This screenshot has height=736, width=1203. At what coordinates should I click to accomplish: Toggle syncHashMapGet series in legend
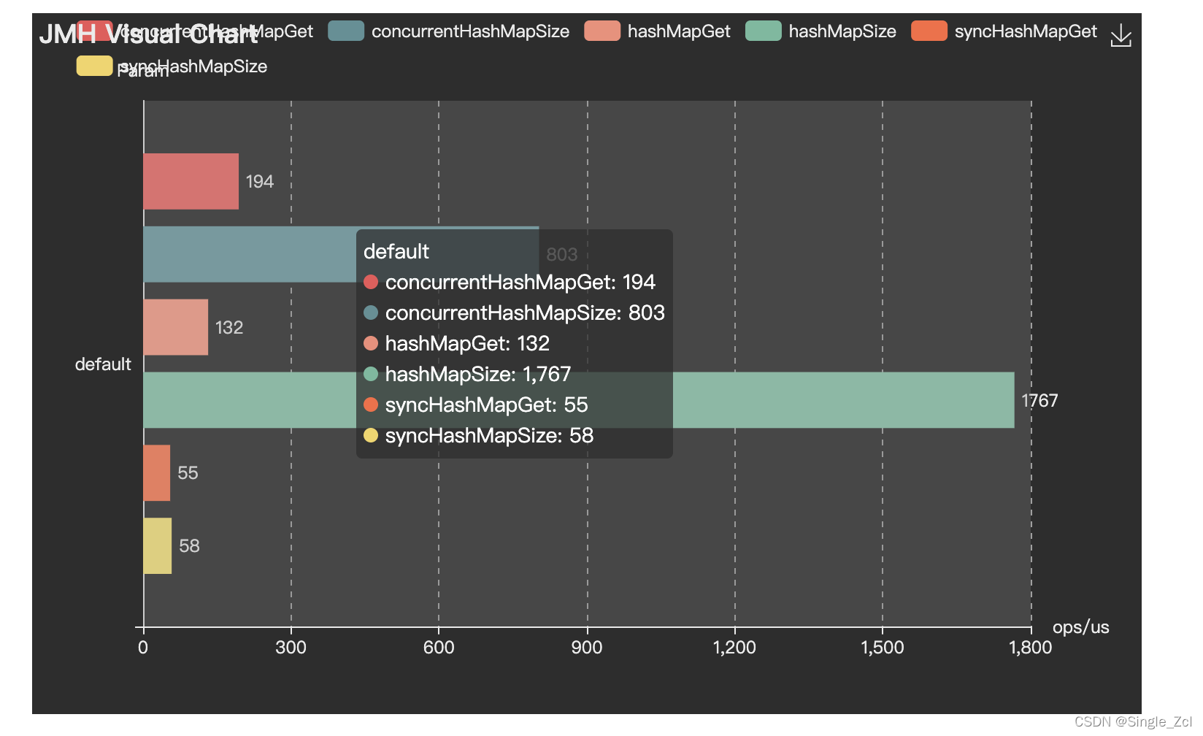1004,31
